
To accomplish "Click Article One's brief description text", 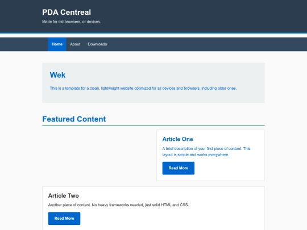I will click(206, 152).
